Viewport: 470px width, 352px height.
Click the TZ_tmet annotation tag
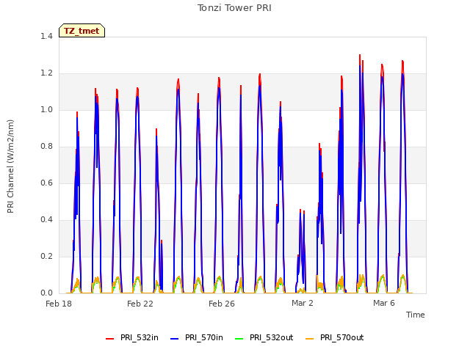[82, 31]
